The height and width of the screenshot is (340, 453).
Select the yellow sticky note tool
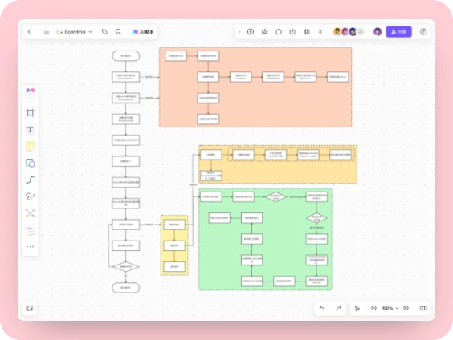pos(31,146)
